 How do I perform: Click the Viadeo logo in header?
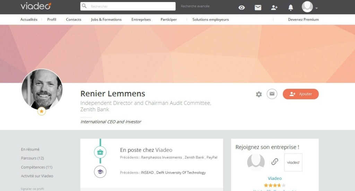36,6
